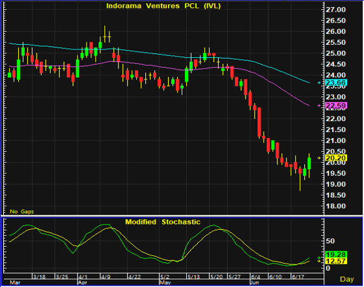
Task: Select the 5/13 date marker
Action: [x=193, y=277]
